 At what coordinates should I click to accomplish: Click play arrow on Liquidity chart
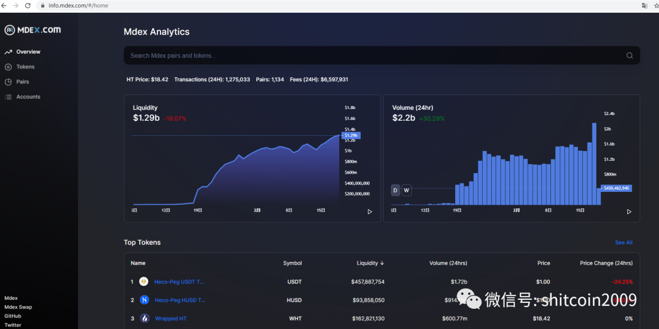370,212
